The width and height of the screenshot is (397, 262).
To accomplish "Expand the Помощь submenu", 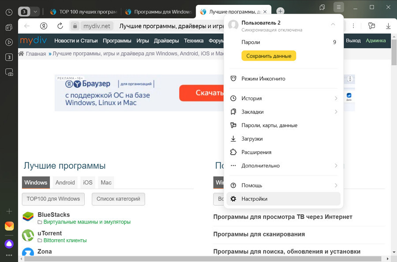I will [336, 185].
